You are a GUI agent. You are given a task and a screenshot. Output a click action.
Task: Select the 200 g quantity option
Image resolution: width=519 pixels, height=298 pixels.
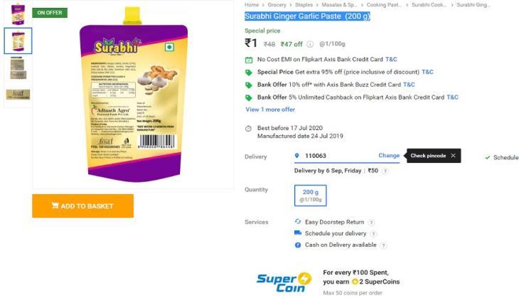tap(311, 196)
